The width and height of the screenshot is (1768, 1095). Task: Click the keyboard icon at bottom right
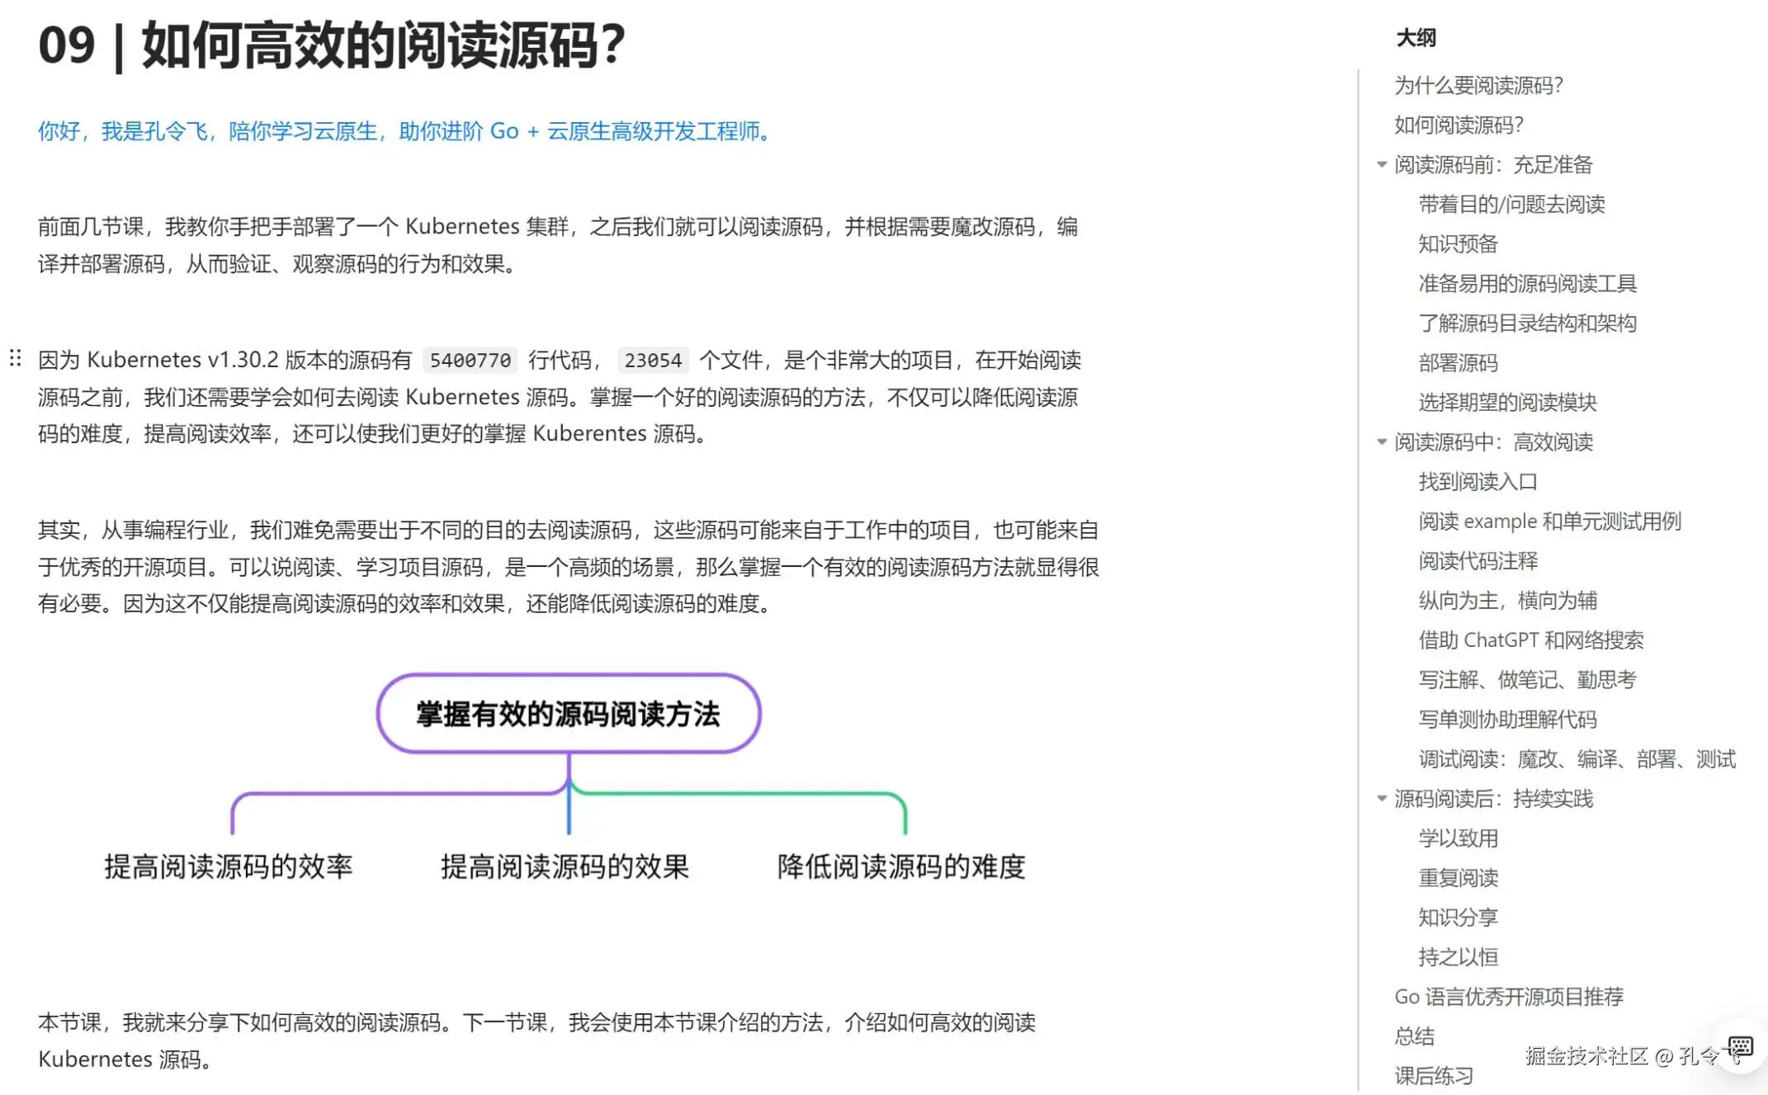click(1740, 1046)
